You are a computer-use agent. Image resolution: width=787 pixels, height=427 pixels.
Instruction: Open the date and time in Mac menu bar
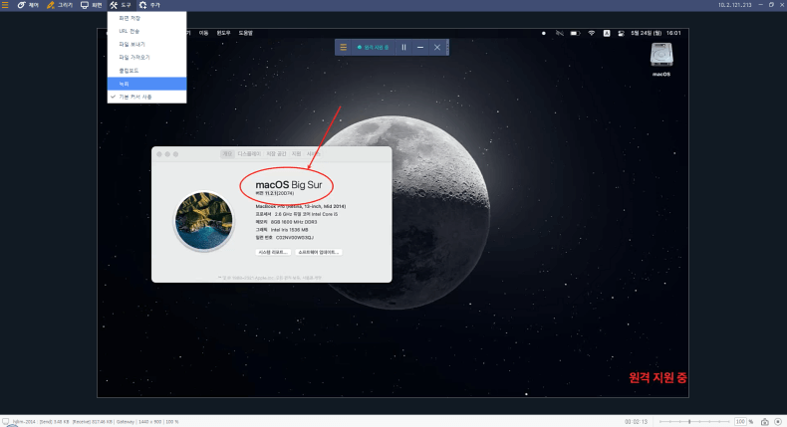pos(656,33)
